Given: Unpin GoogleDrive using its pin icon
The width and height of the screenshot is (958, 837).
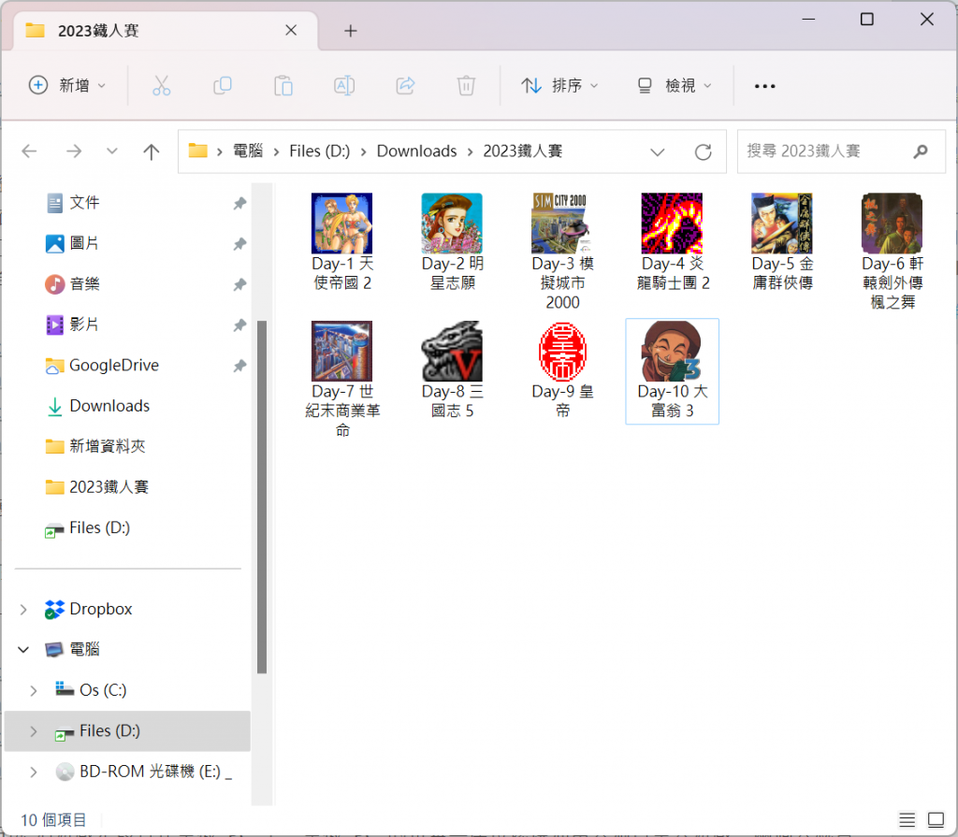Looking at the screenshot, I should 239,366.
